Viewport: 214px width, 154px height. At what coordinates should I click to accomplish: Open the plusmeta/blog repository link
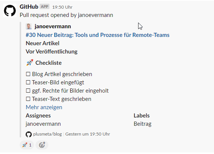(48, 134)
